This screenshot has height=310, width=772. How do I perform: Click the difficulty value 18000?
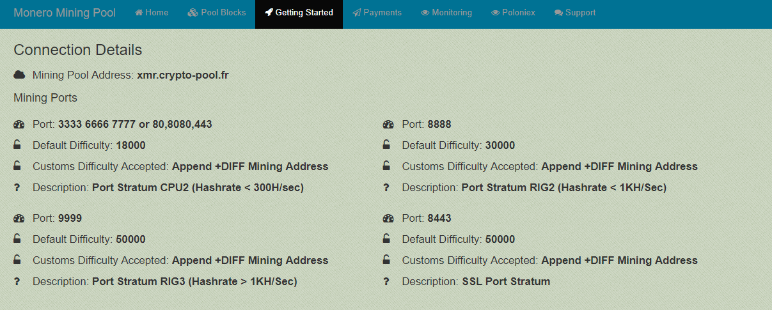[x=130, y=145]
